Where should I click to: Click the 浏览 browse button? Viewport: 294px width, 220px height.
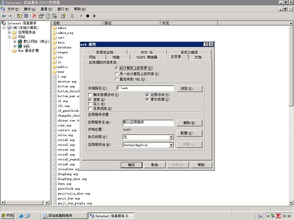(189, 89)
